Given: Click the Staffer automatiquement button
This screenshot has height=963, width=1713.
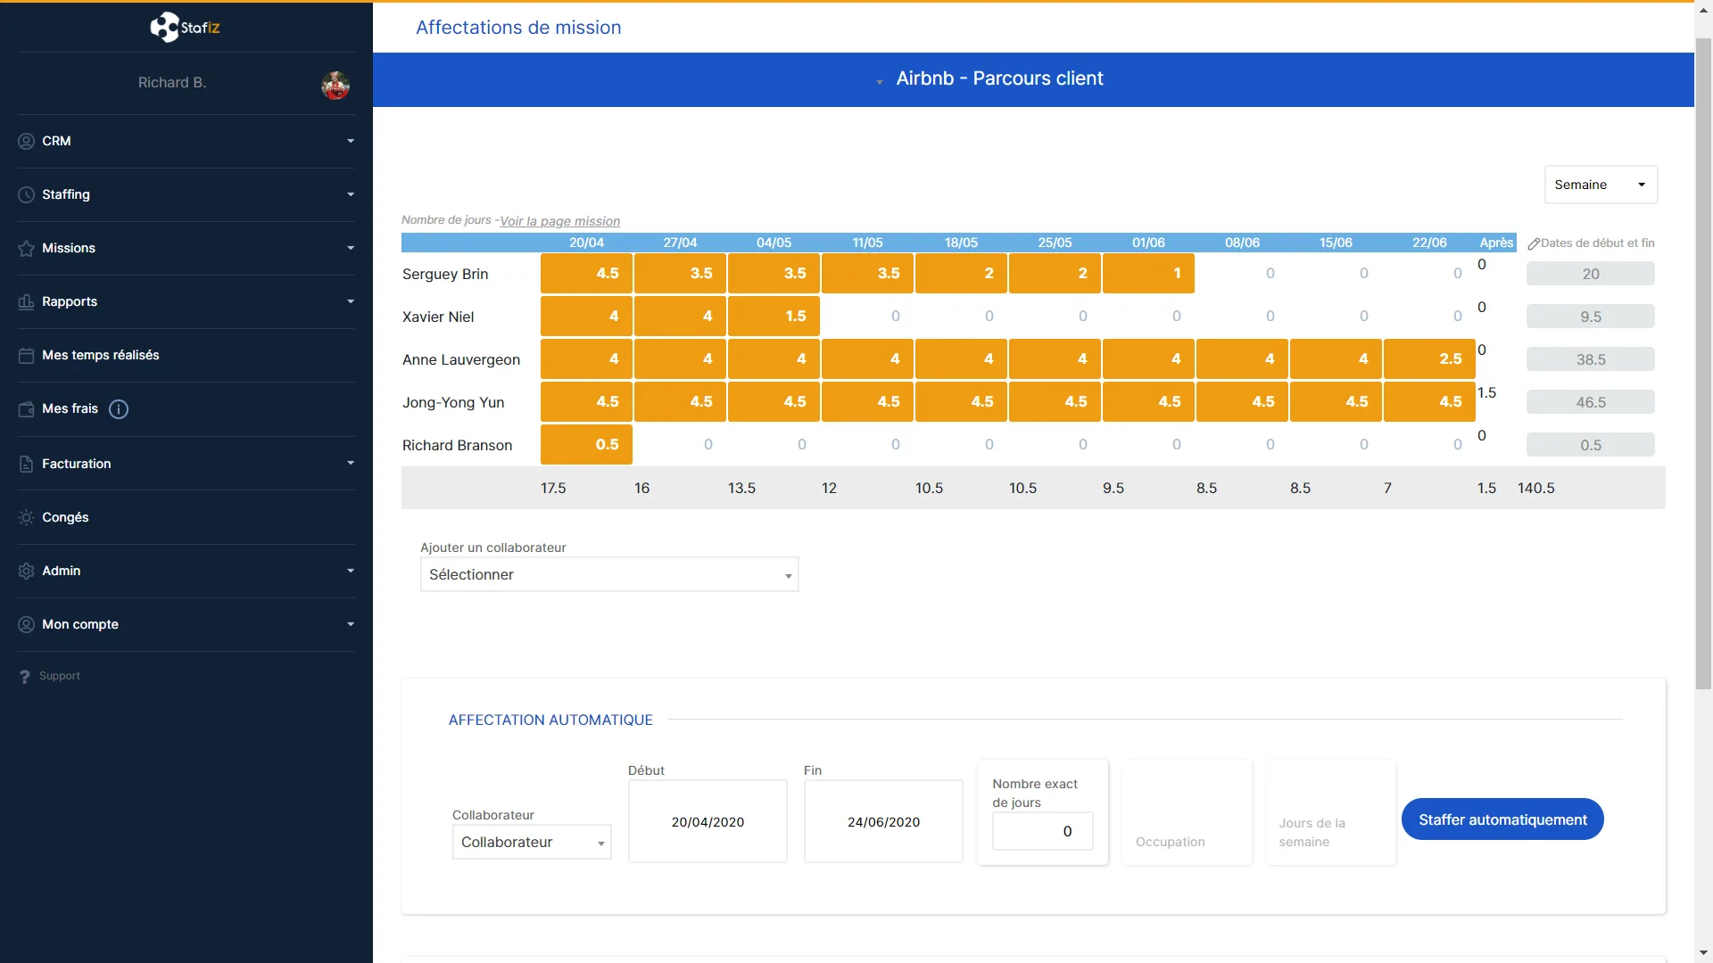Looking at the screenshot, I should pyautogui.click(x=1502, y=819).
